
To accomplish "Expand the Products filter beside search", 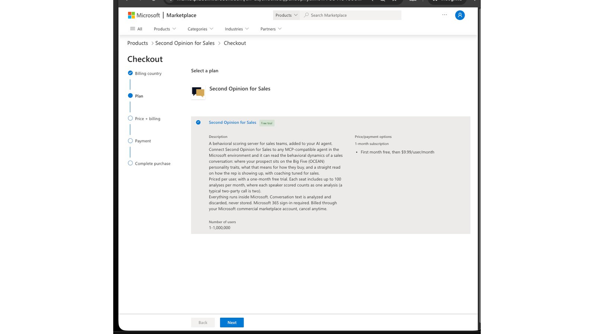I will [x=286, y=15].
